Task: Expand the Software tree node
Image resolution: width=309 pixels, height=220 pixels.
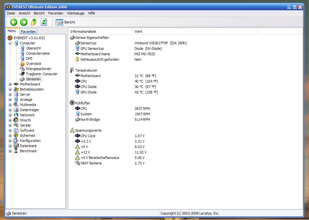Action: (x=10, y=130)
